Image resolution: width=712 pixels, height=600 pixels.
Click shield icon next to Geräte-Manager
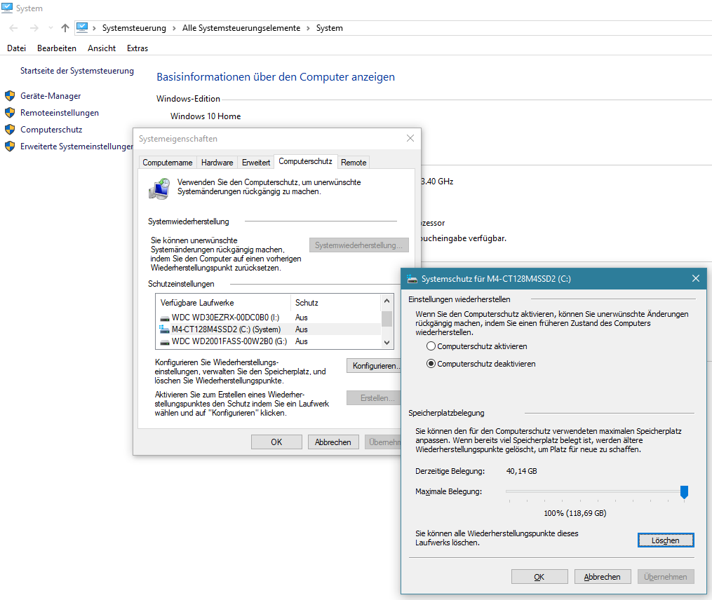pos(10,96)
